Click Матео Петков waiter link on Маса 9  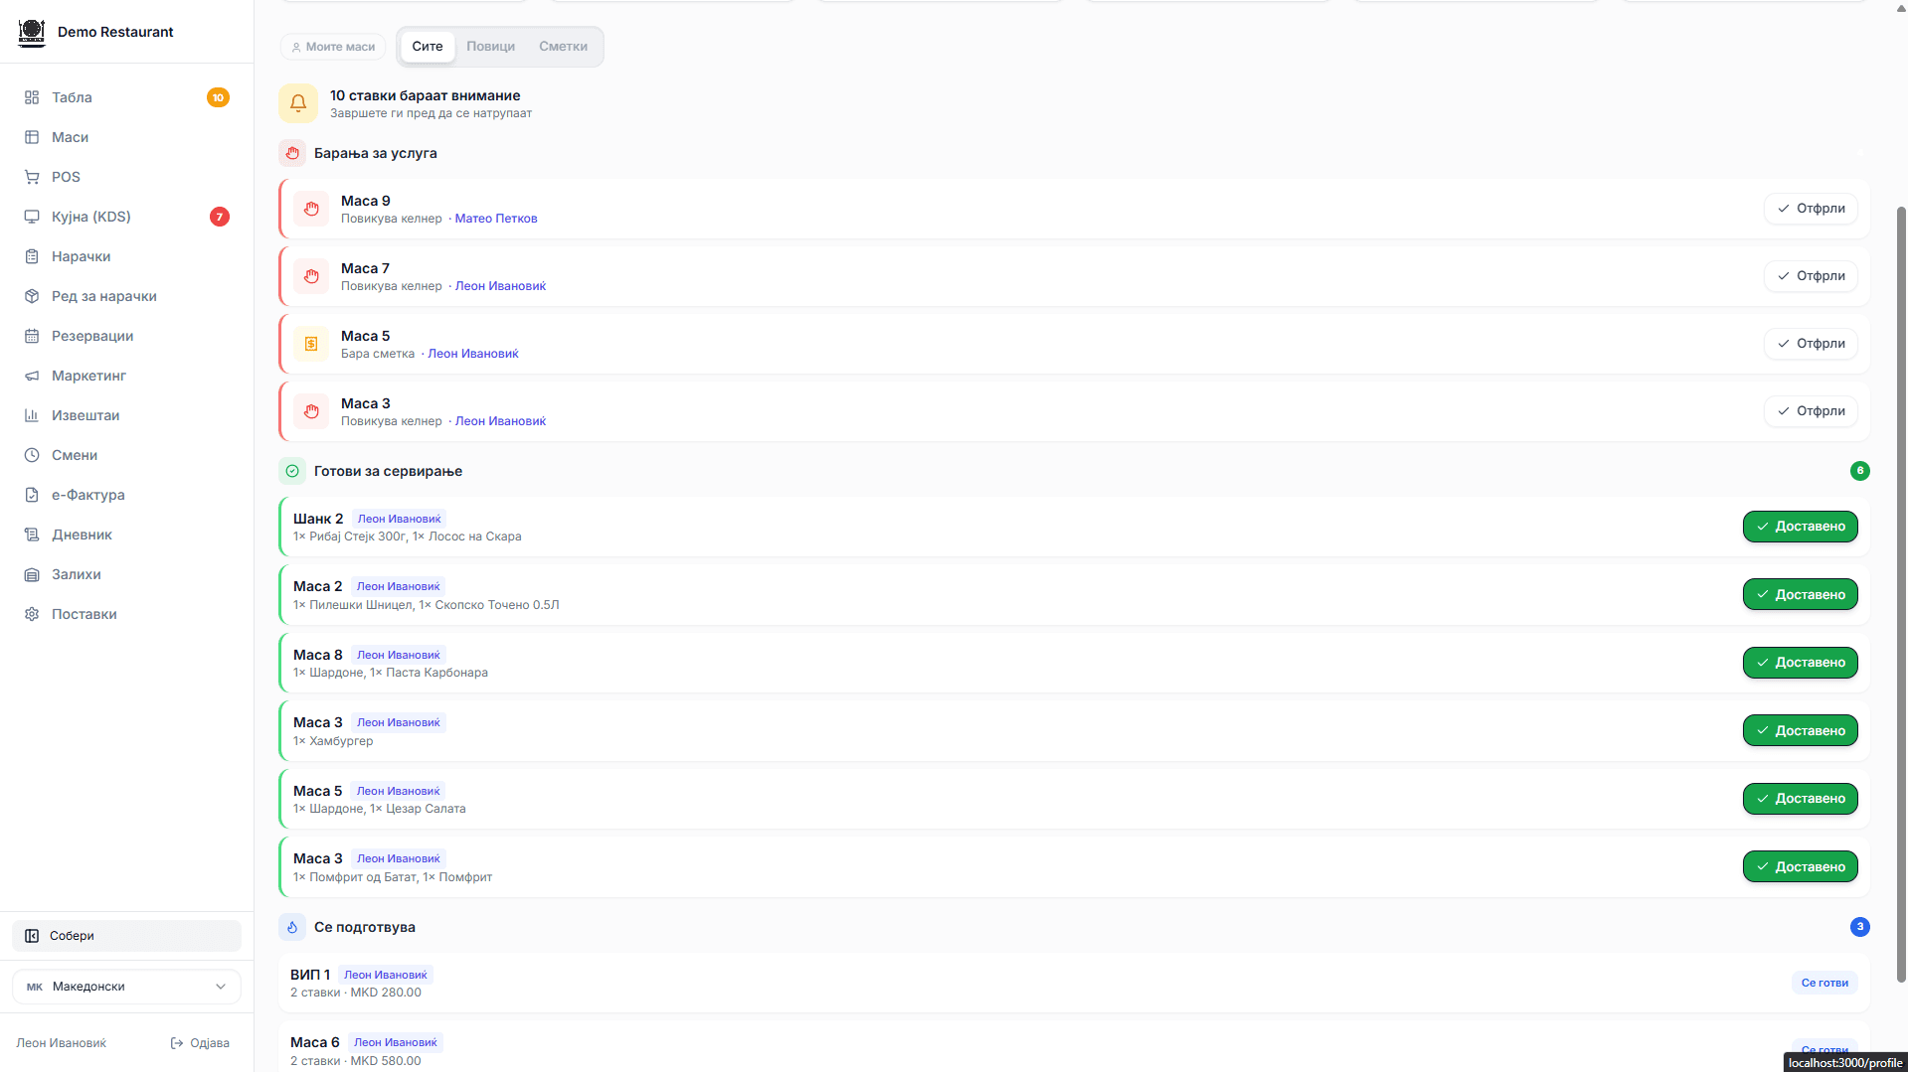coord(496,219)
